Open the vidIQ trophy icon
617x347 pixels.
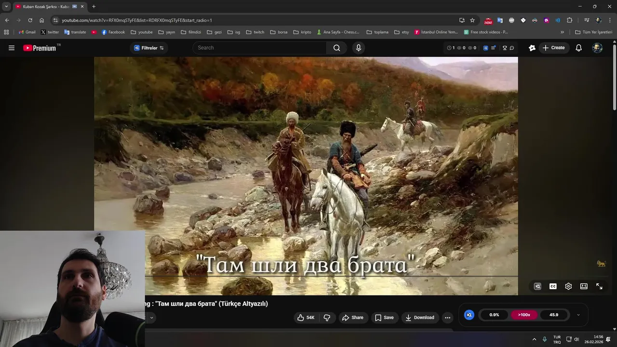tap(505, 48)
